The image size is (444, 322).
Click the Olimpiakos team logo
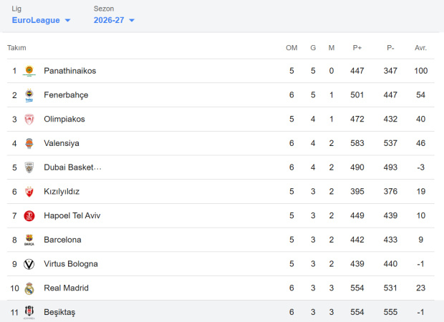[29, 119]
